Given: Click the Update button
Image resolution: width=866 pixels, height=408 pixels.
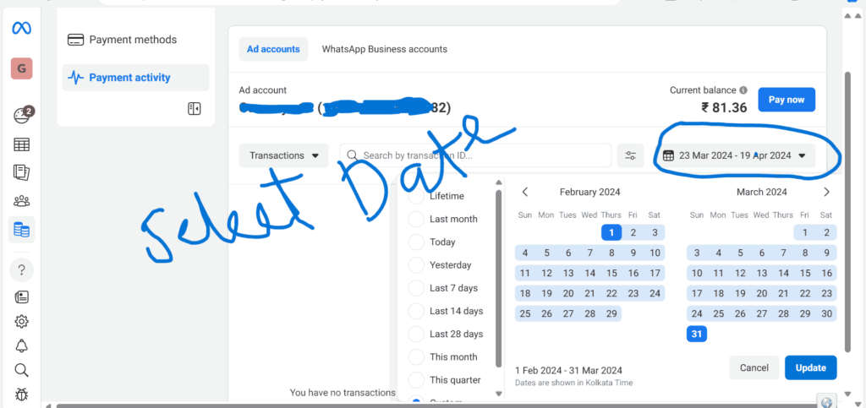Looking at the screenshot, I should [810, 368].
